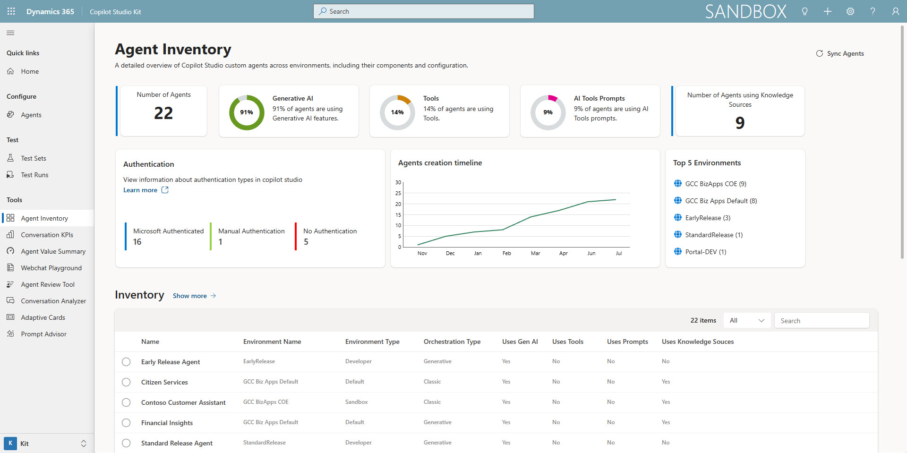
Task: Open Agents under Configure
Action: coord(47,115)
